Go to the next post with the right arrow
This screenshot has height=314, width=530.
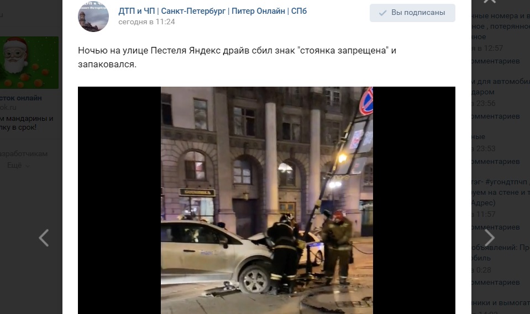[490, 238]
